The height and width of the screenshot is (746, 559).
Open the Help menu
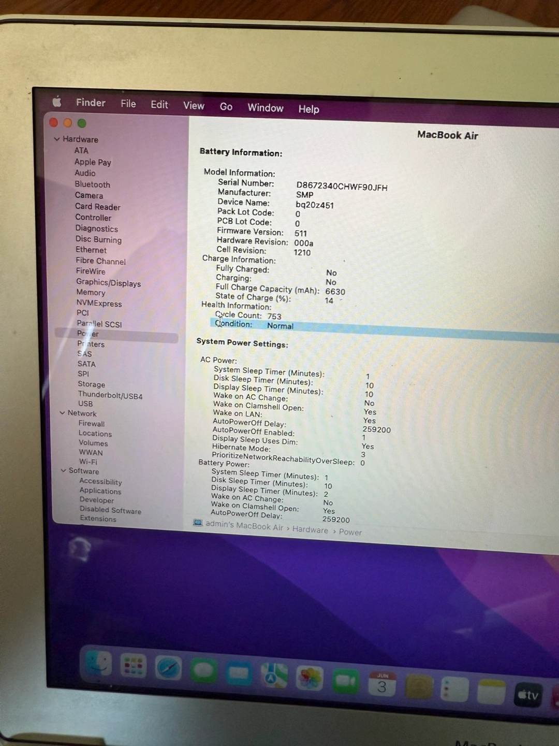click(308, 109)
